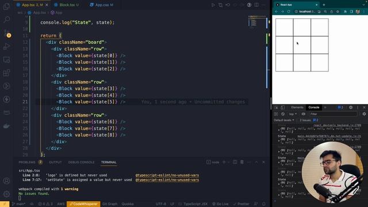Maximize the panel with the chevron-up icon

[256, 162]
